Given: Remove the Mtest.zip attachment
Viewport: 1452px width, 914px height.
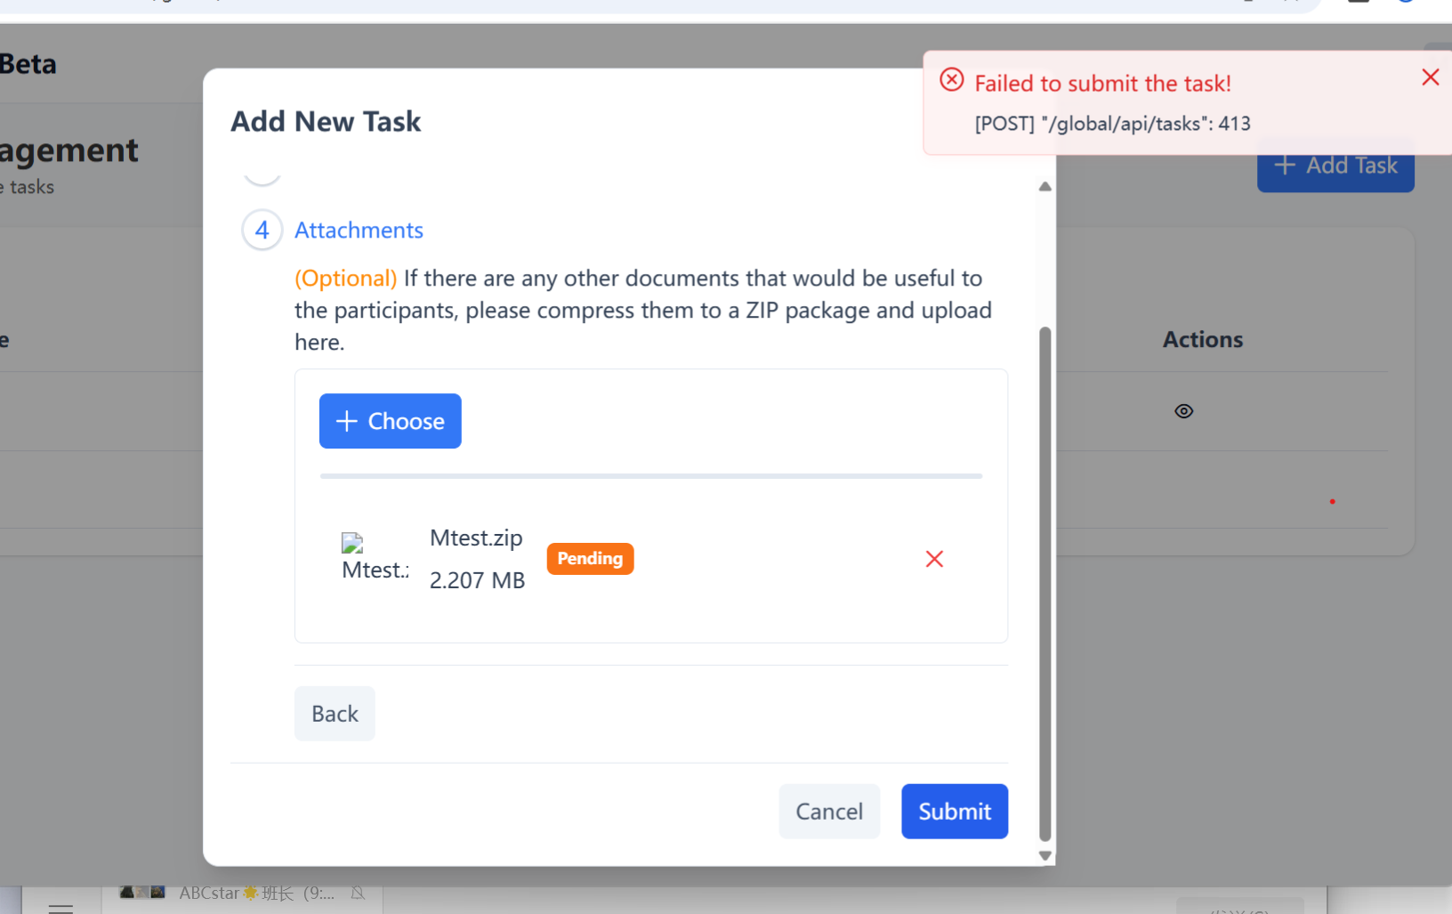Looking at the screenshot, I should click(x=934, y=559).
